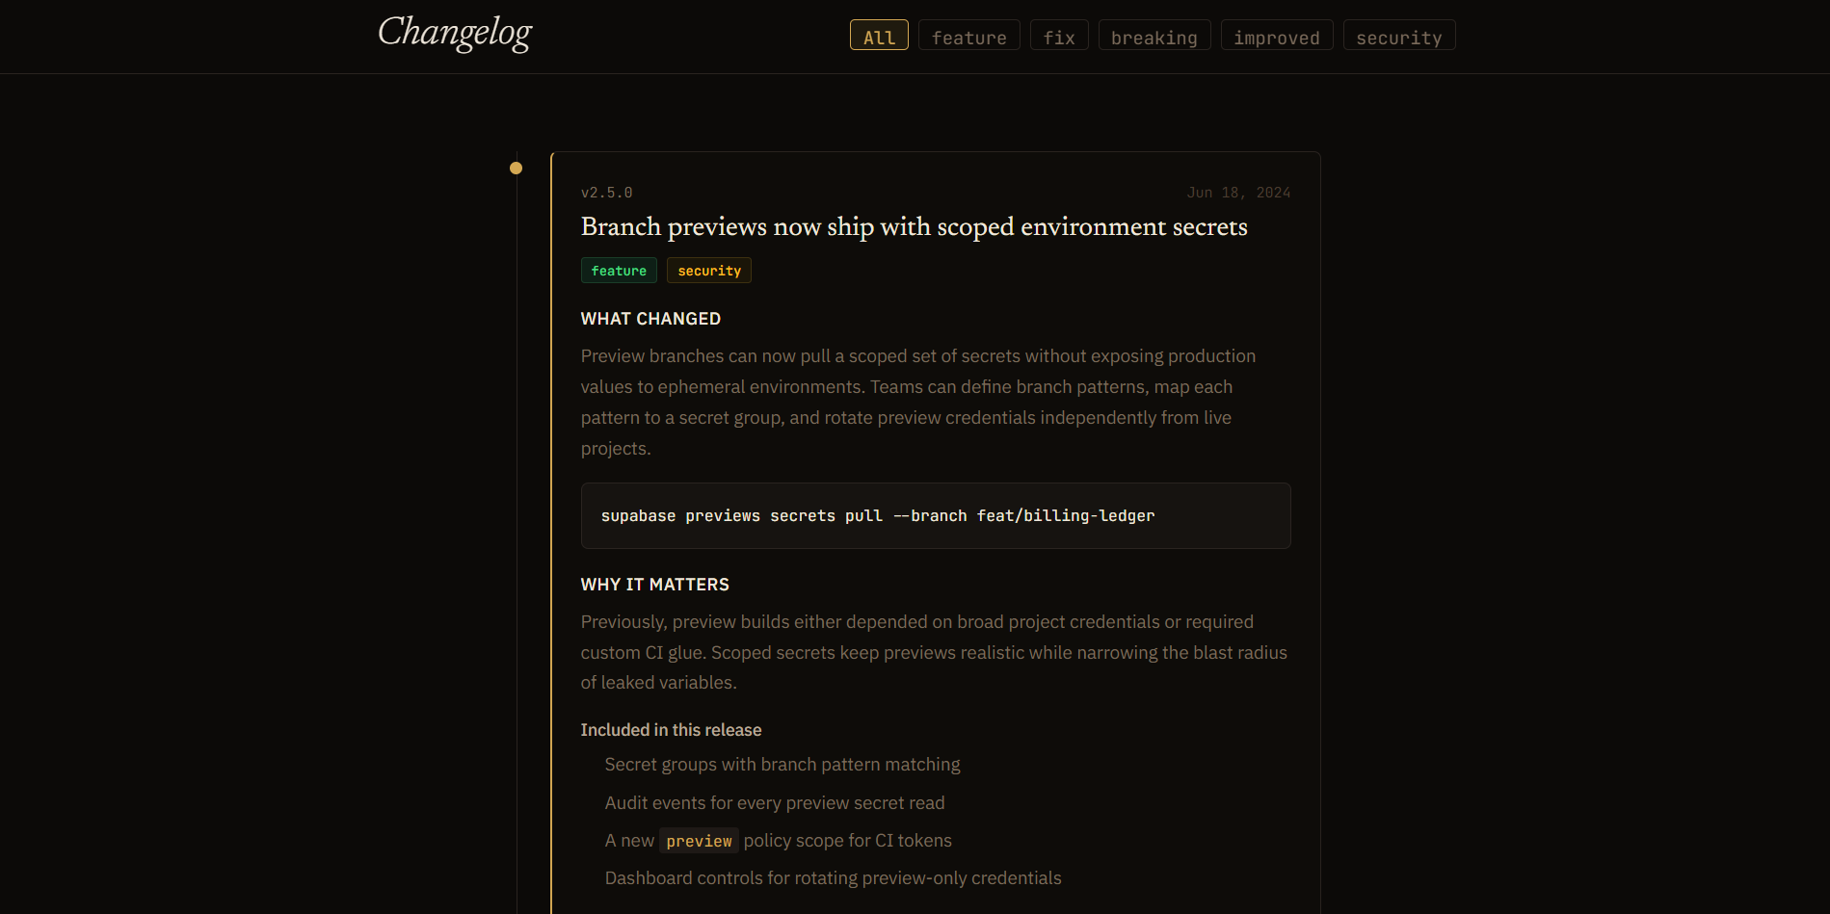
Task: Click the Jun 18, 2024 date
Action: click(x=1238, y=193)
